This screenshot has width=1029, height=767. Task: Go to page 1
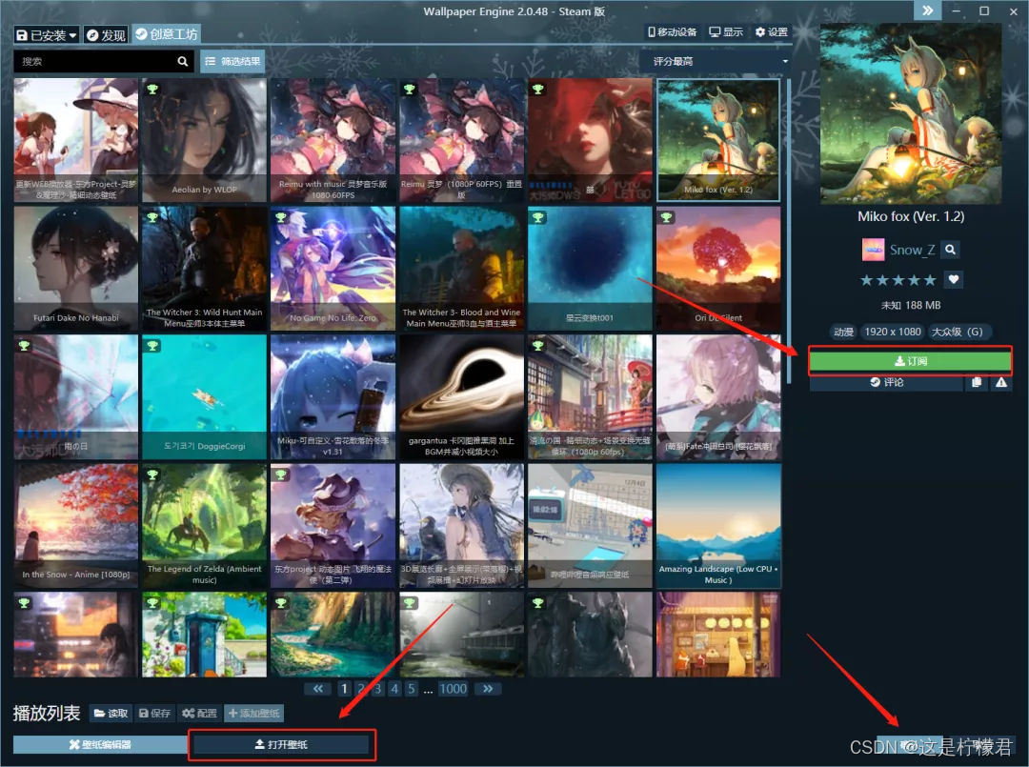click(x=344, y=688)
